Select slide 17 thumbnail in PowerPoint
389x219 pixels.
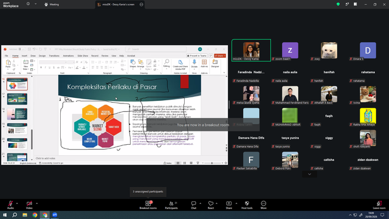[17, 99]
